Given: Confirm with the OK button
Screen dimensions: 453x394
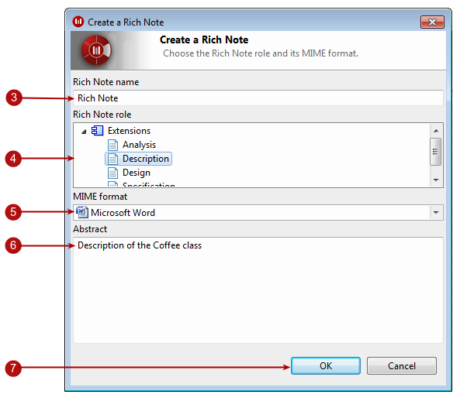Looking at the screenshot, I should [326, 366].
